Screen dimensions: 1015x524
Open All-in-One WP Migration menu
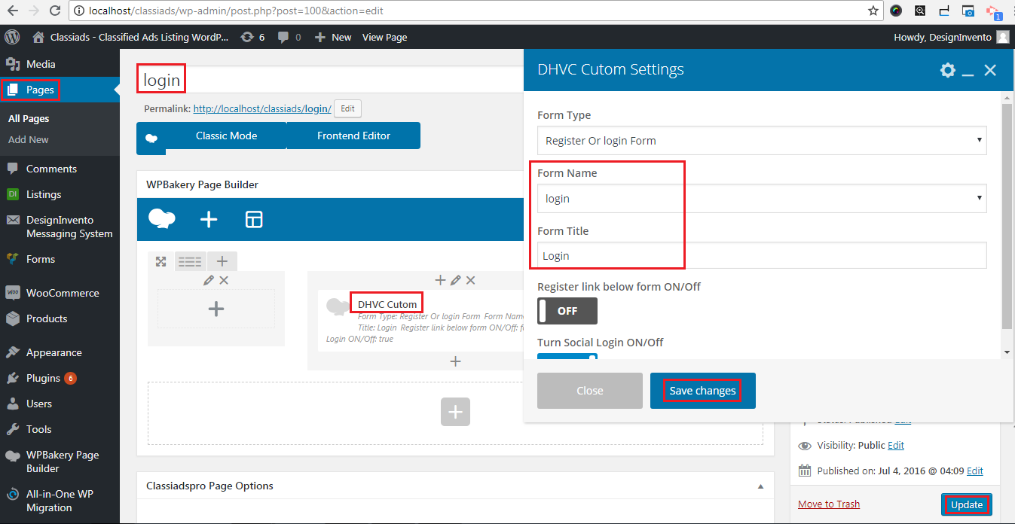pos(60,501)
